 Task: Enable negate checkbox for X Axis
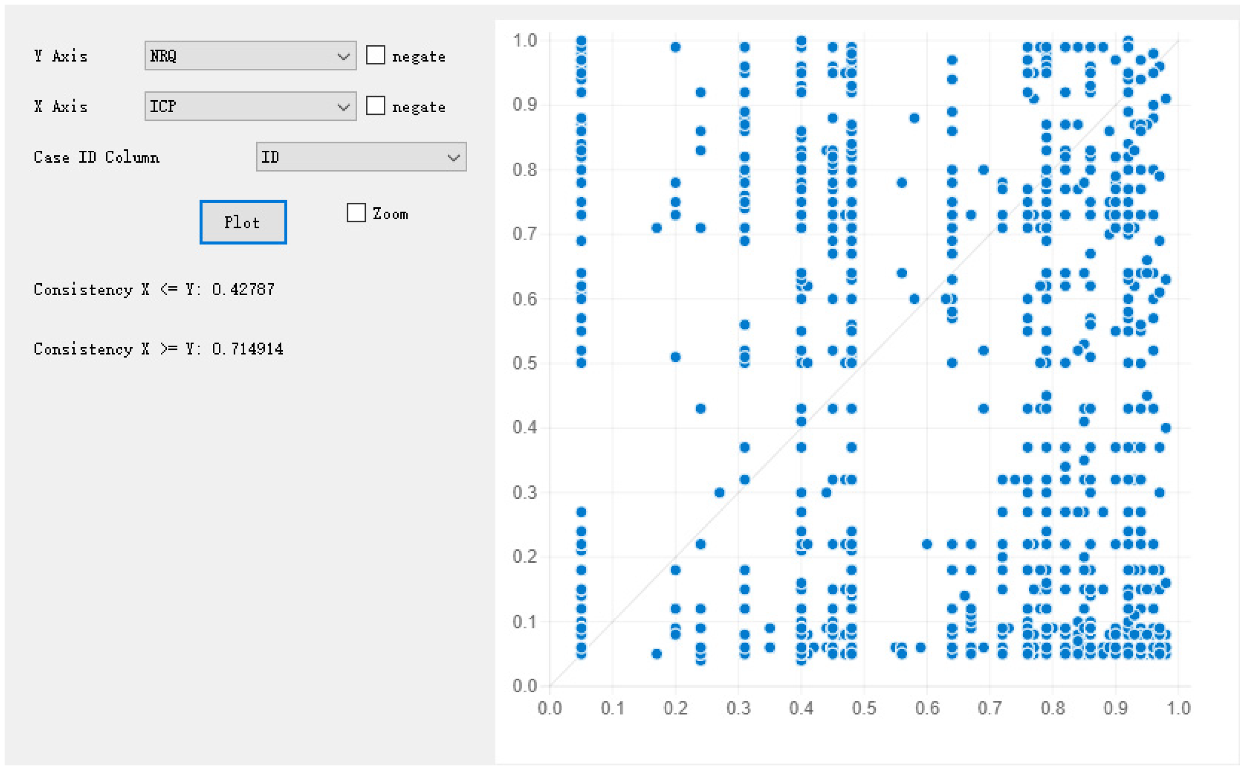coord(376,105)
